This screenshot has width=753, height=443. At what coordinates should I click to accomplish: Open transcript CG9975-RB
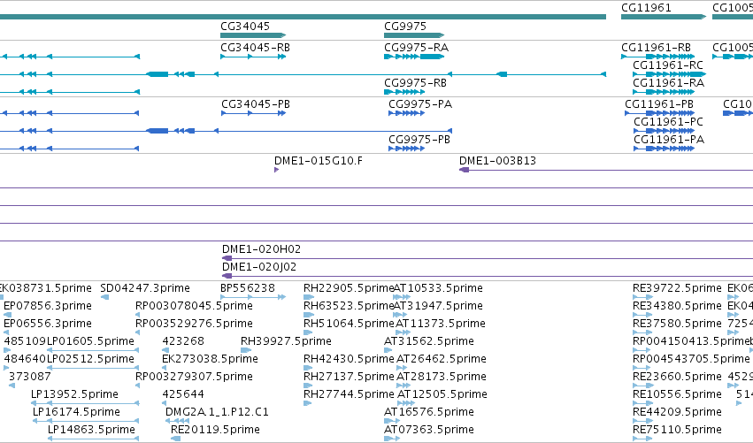point(415,83)
